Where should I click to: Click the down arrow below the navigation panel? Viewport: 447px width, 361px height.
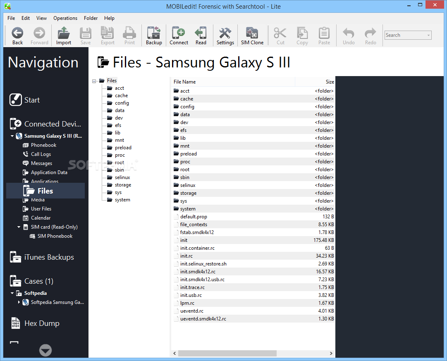pos(45,350)
